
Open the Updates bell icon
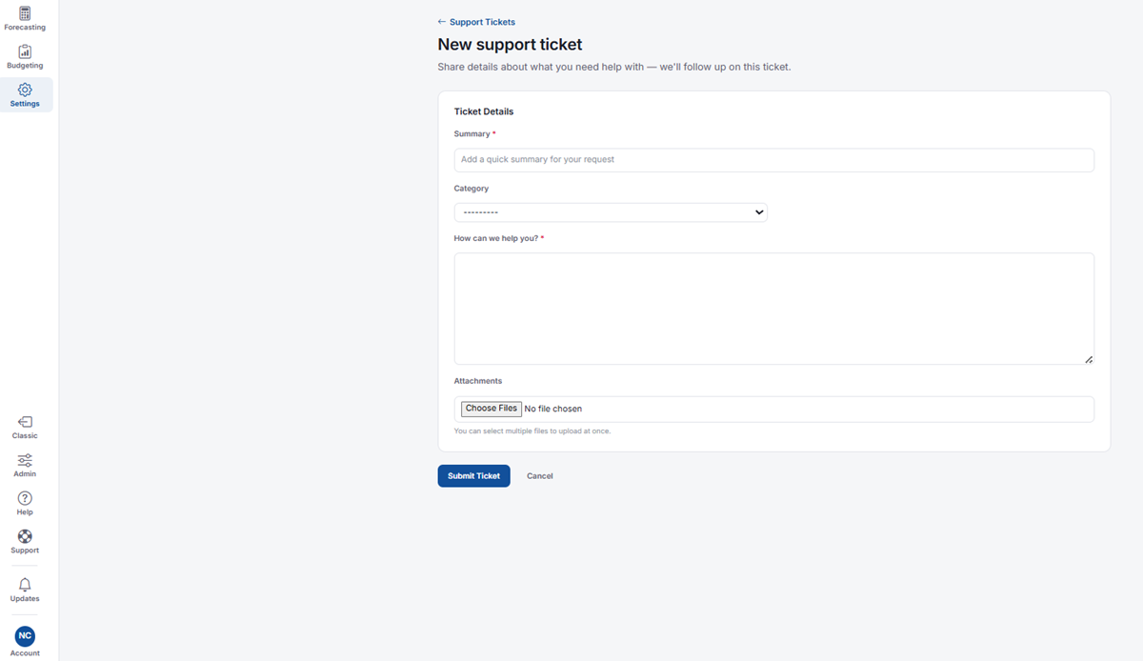25,585
